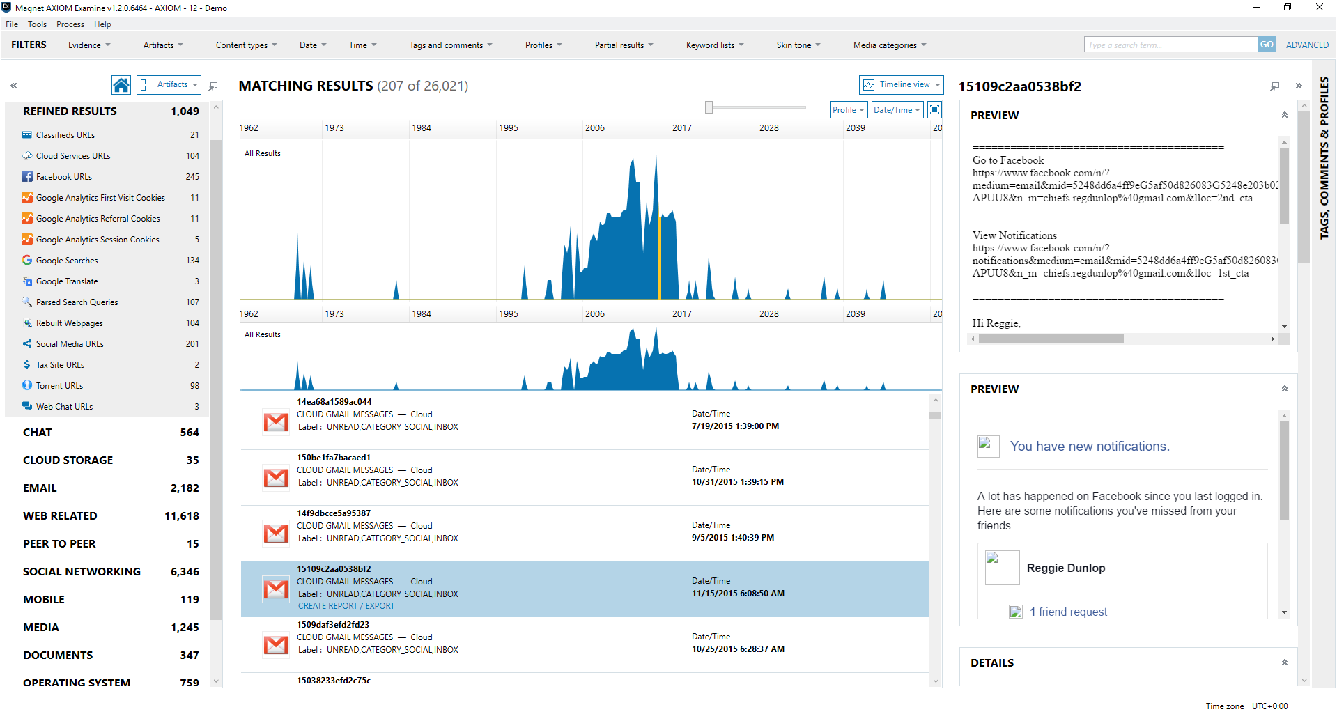The width and height of the screenshot is (1337, 721).
Task: Click the Facebook URLs icon
Action: click(27, 177)
